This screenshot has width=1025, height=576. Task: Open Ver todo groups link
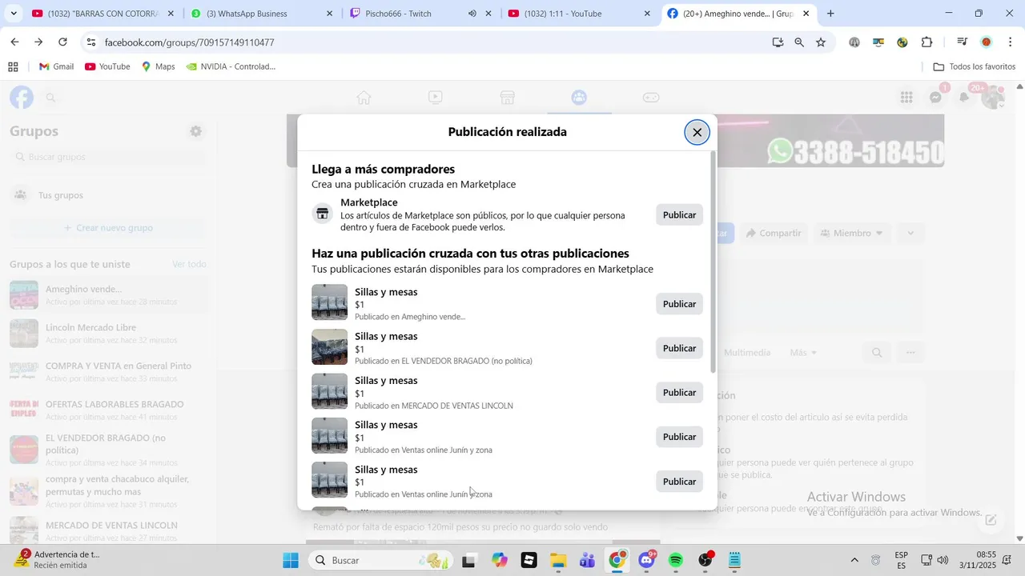pyautogui.click(x=189, y=265)
